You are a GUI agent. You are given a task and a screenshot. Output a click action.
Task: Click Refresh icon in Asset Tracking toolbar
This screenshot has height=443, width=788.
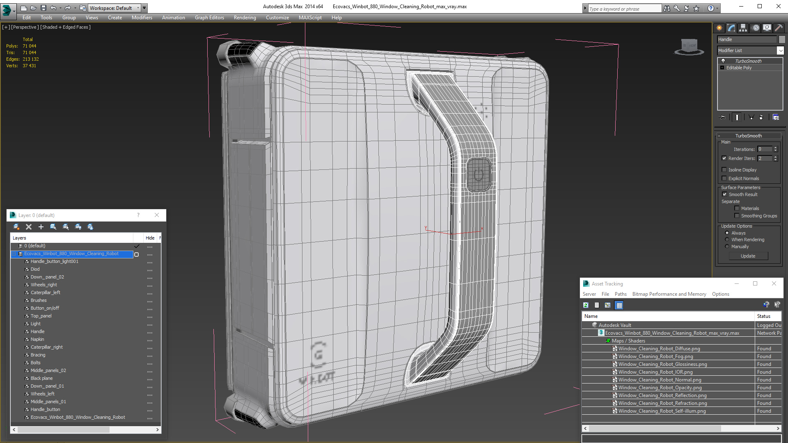click(586, 305)
